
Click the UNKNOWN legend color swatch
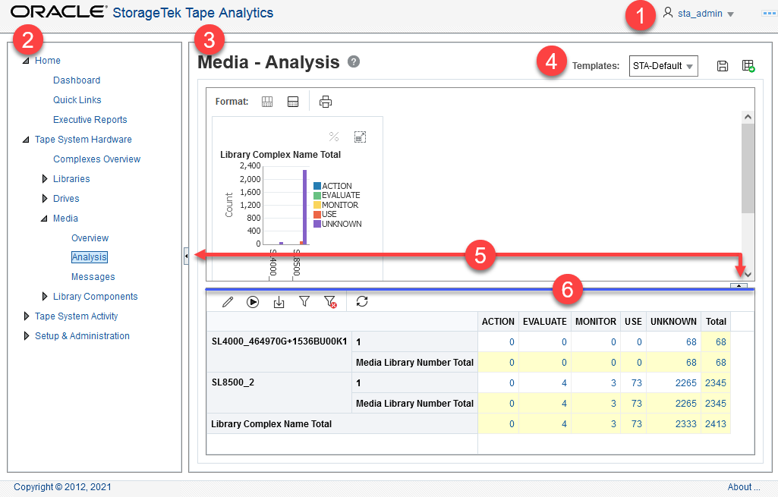317,224
